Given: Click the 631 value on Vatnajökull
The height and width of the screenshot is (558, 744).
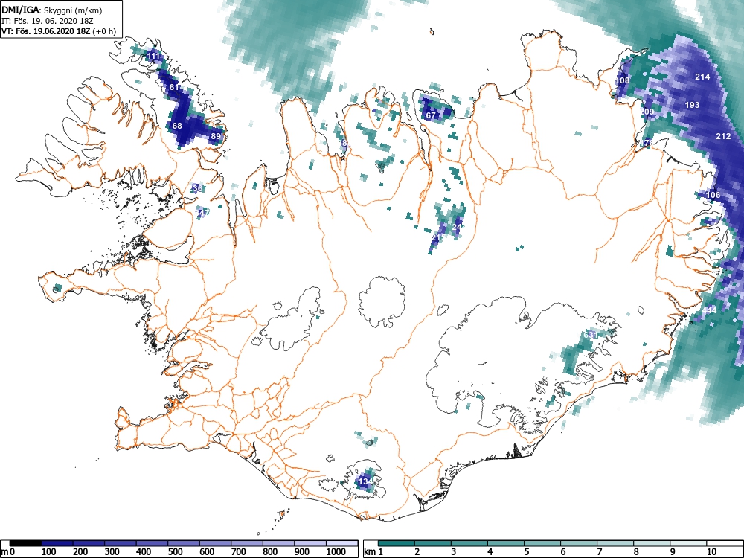Looking at the screenshot, I should click(x=591, y=335).
